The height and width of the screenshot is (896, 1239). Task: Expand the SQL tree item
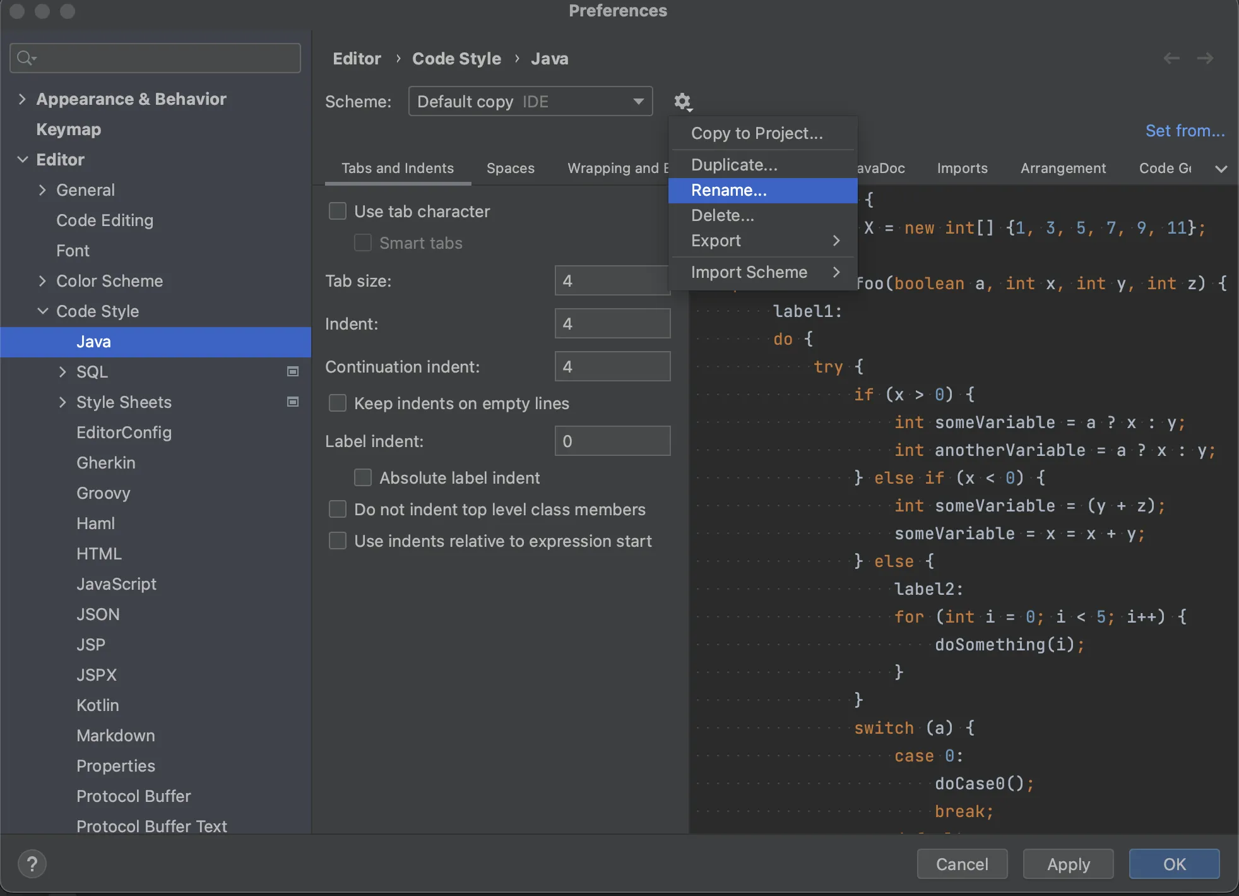click(x=62, y=371)
